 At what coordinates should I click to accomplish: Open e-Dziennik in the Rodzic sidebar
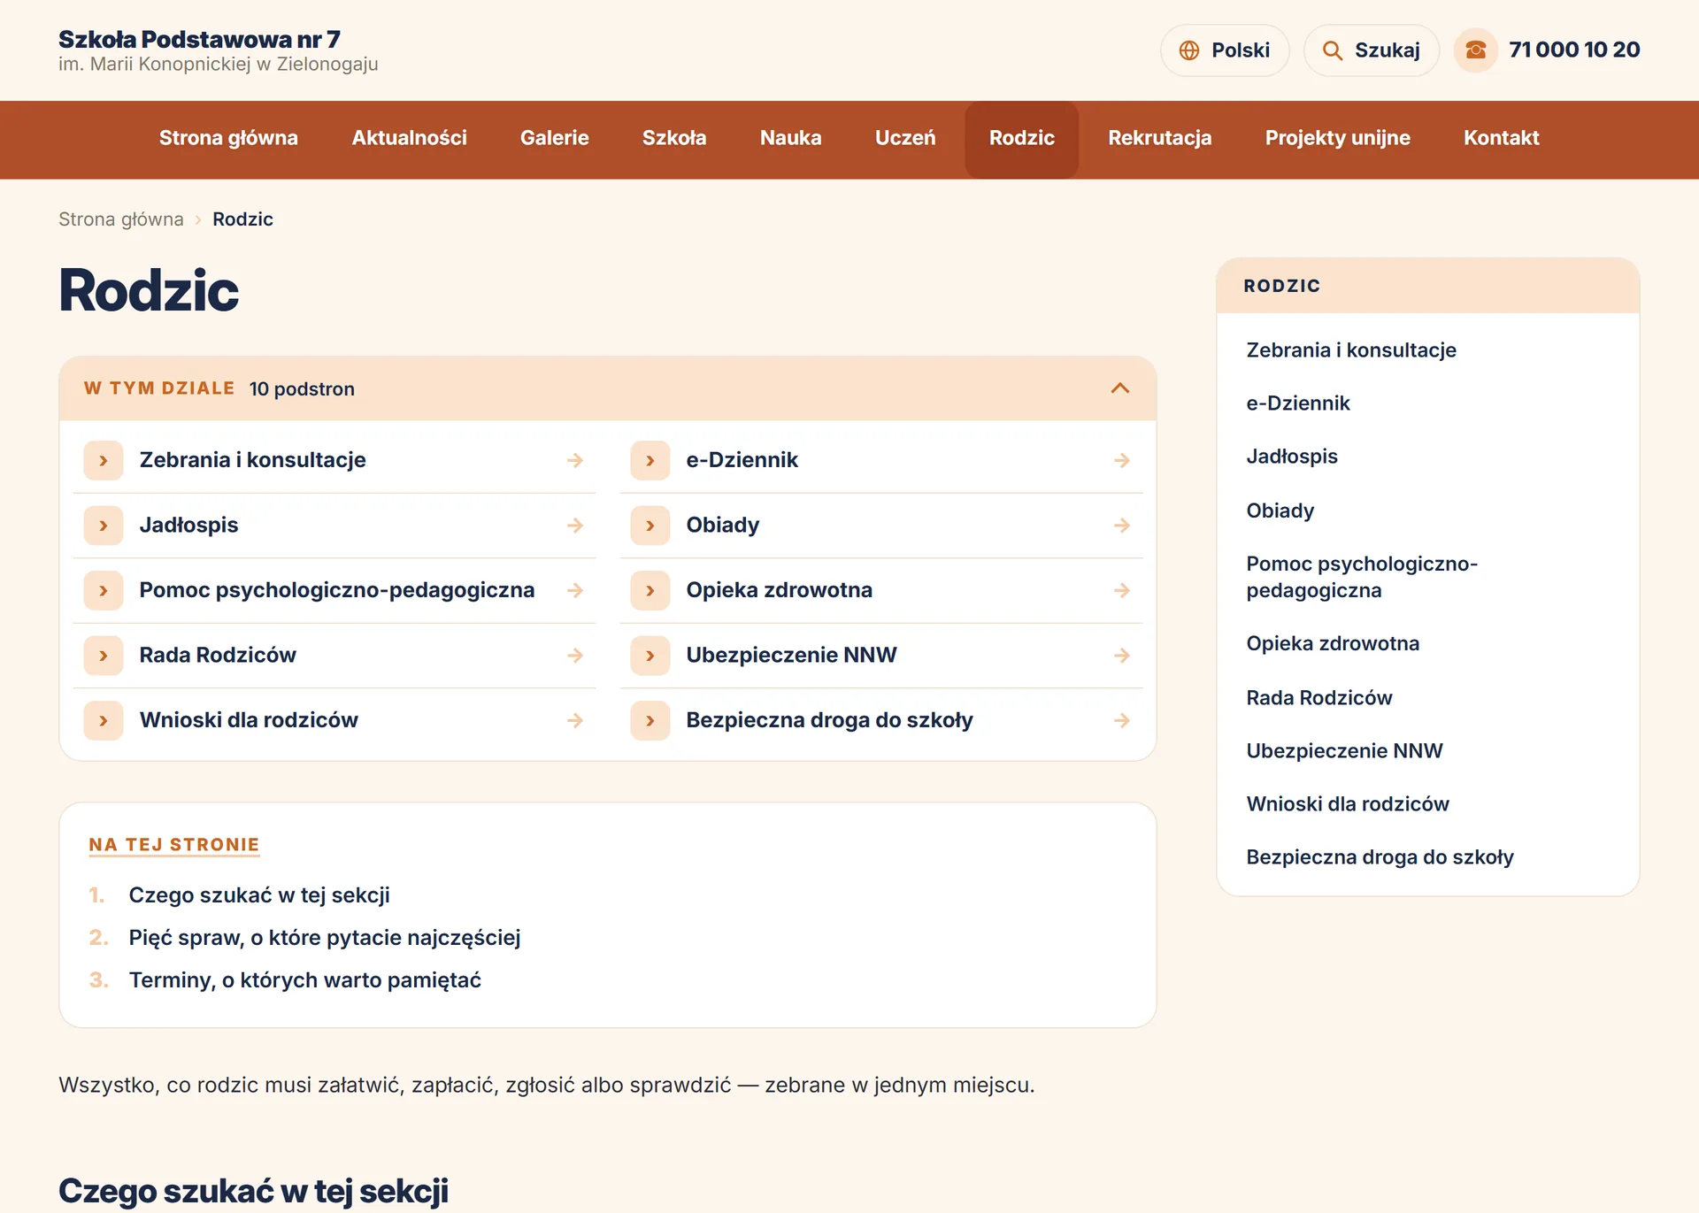[1298, 403]
